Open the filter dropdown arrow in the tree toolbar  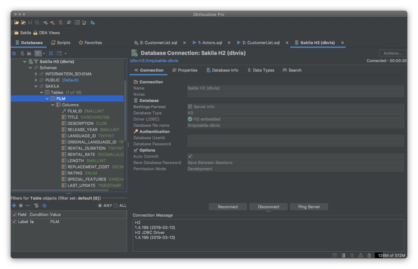pos(44,53)
